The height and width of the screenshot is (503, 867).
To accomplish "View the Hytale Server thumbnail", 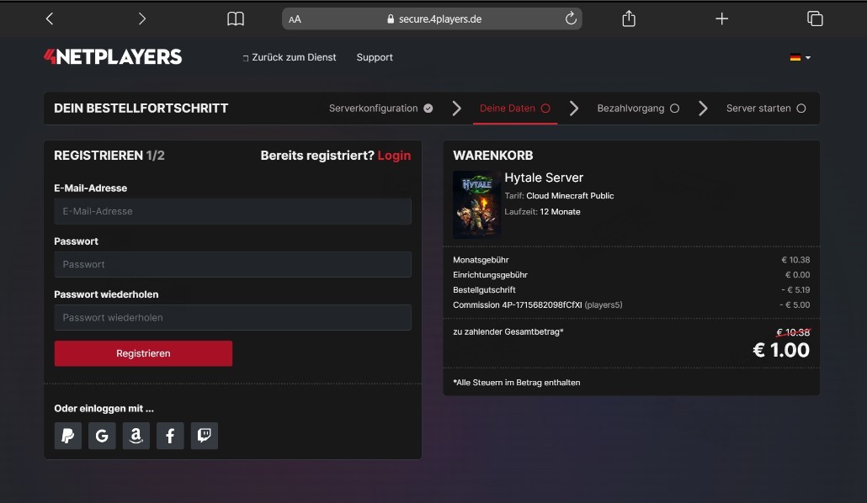I will coord(476,204).
